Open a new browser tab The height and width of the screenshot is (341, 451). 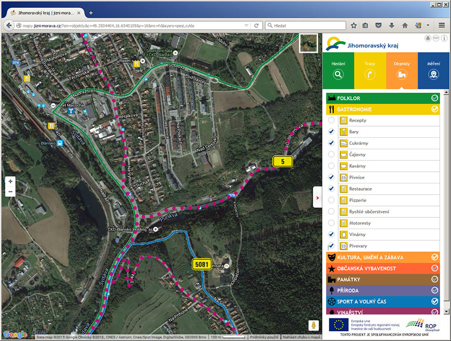(91, 13)
